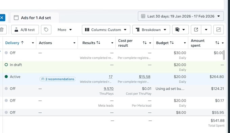Click the table vertical scrollbar thumb
This screenshot has height=133, width=230.
[x=224, y=55]
